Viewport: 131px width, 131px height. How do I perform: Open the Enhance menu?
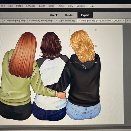tap(31, 6)
